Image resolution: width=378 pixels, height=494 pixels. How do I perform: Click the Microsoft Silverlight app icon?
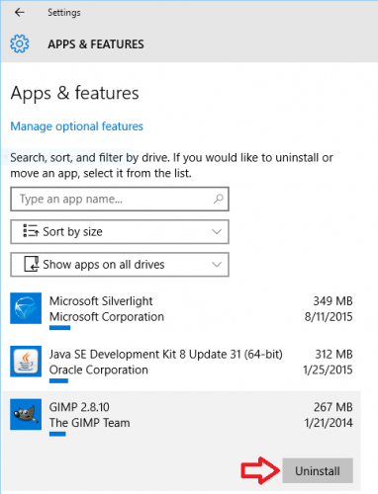[x=26, y=308]
